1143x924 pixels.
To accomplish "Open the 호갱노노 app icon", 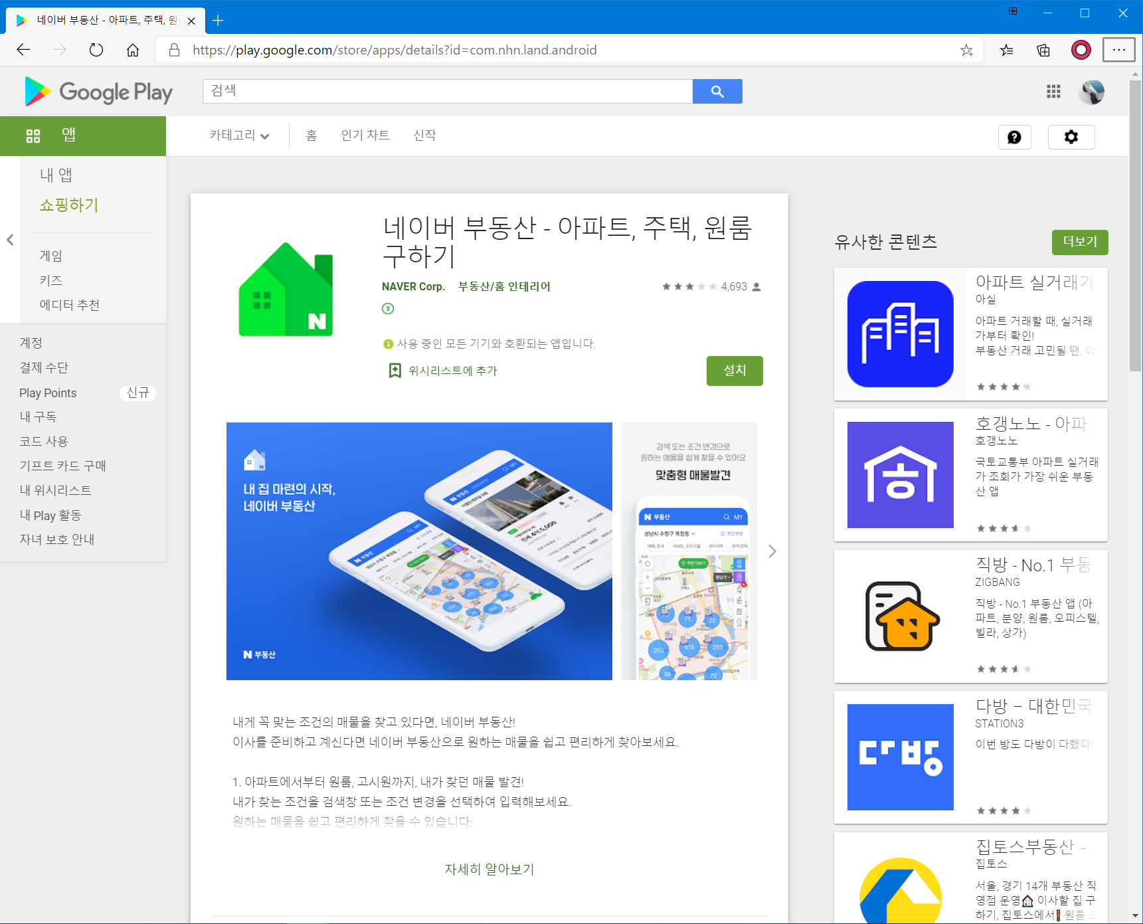I will [x=901, y=475].
